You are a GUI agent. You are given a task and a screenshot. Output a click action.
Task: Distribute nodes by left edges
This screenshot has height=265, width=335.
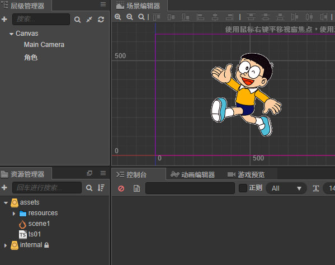(295, 17)
